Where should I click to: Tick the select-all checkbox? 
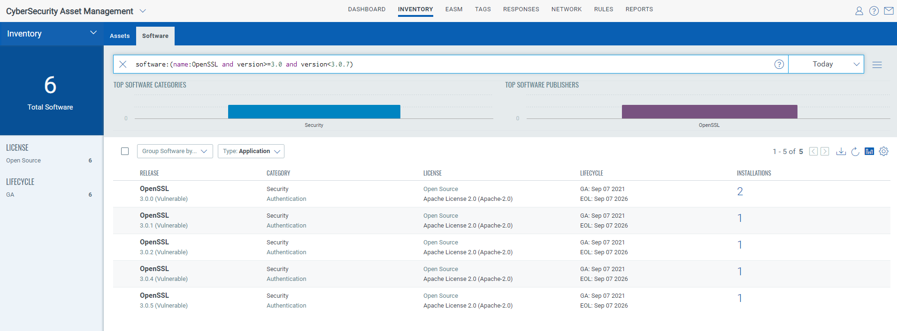click(x=125, y=151)
